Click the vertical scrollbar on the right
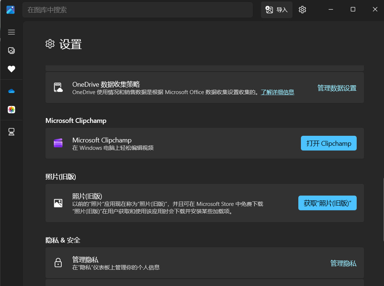Viewport: 384px width, 286px height. coord(383,210)
